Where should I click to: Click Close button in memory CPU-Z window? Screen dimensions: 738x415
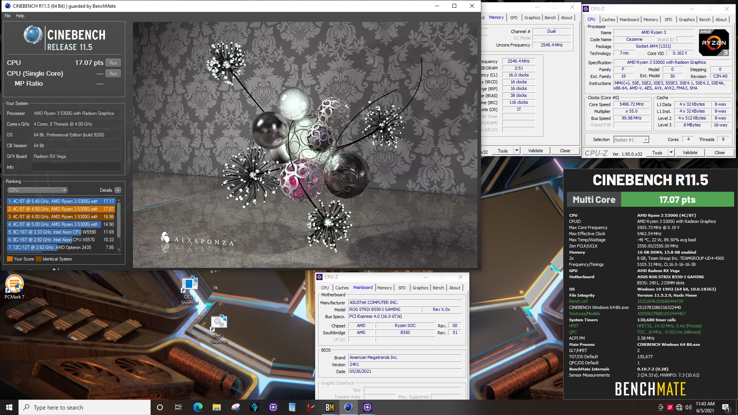tap(565, 151)
